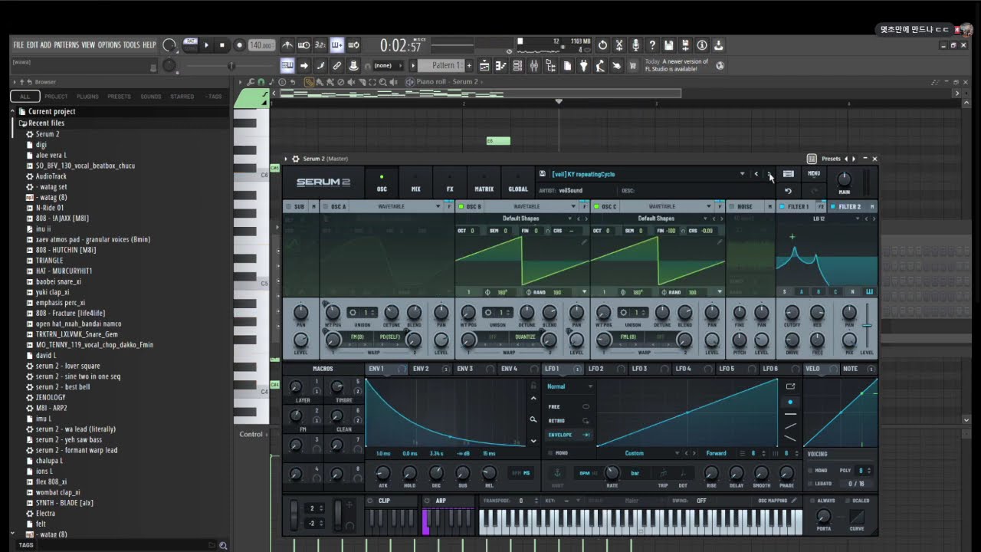The width and height of the screenshot is (981, 552).
Task: Open the Serum MENU button
Action: pyautogui.click(x=814, y=174)
